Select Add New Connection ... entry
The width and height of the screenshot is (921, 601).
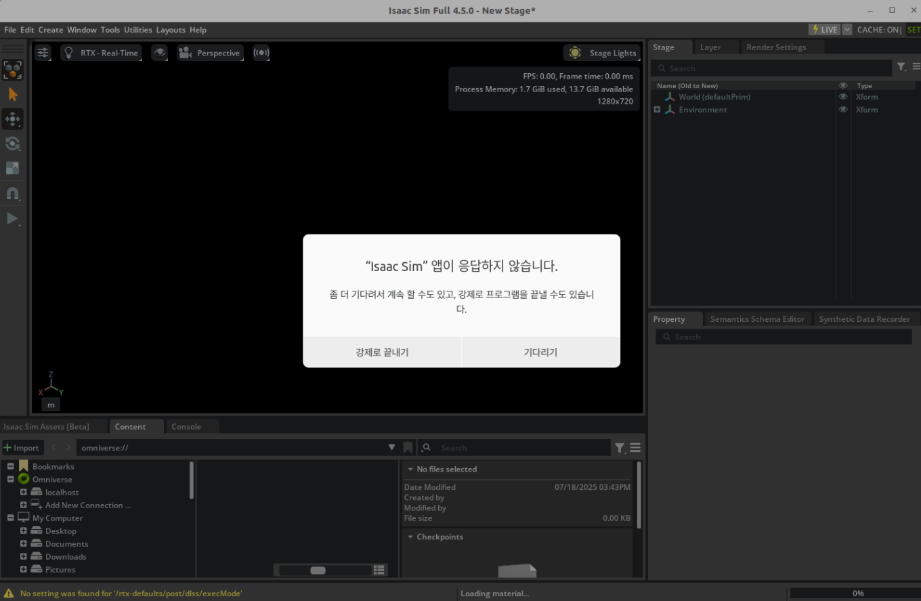(x=88, y=505)
